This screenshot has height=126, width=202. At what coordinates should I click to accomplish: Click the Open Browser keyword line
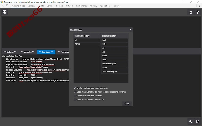[38, 59]
